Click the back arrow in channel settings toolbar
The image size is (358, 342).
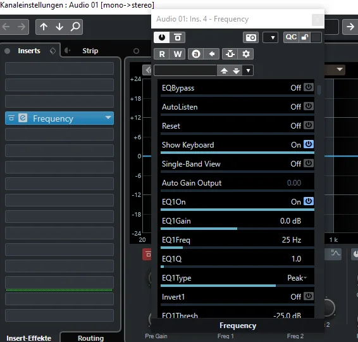click(6, 27)
